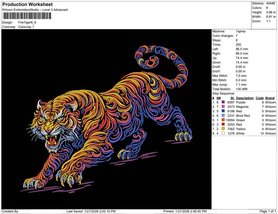This screenshot has height=214, width=278.
Task: Click the barcode under the worksheet title
Action: (x=27, y=16)
